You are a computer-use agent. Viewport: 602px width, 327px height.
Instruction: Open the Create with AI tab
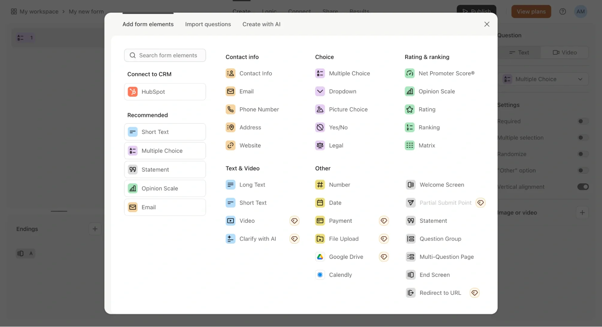261,24
